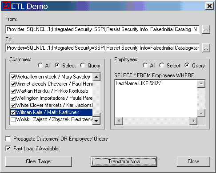Click the Close button
This screenshot has height=173, width=216.
[x=193, y=161]
